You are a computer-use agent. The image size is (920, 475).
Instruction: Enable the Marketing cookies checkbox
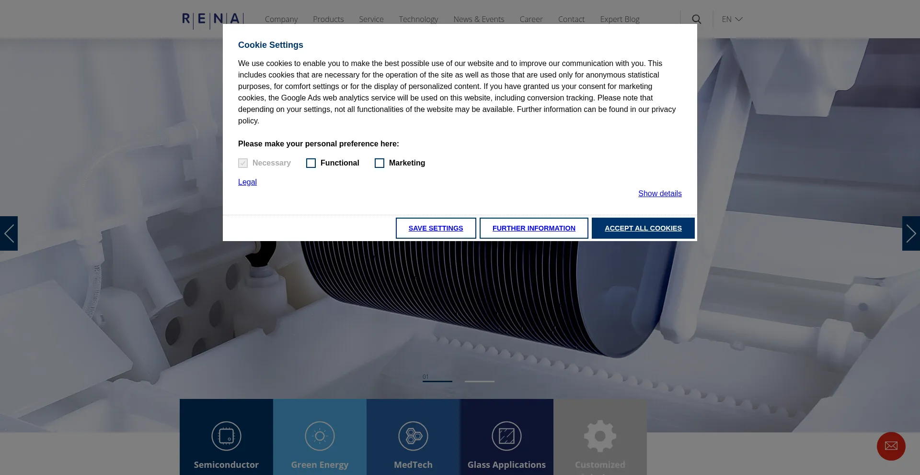(x=379, y=163)
